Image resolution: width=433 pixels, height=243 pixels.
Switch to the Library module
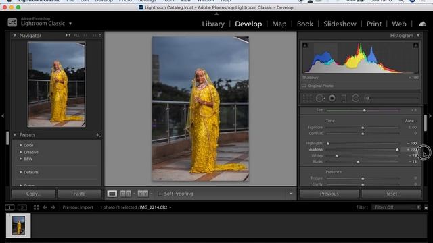(213, 24)
